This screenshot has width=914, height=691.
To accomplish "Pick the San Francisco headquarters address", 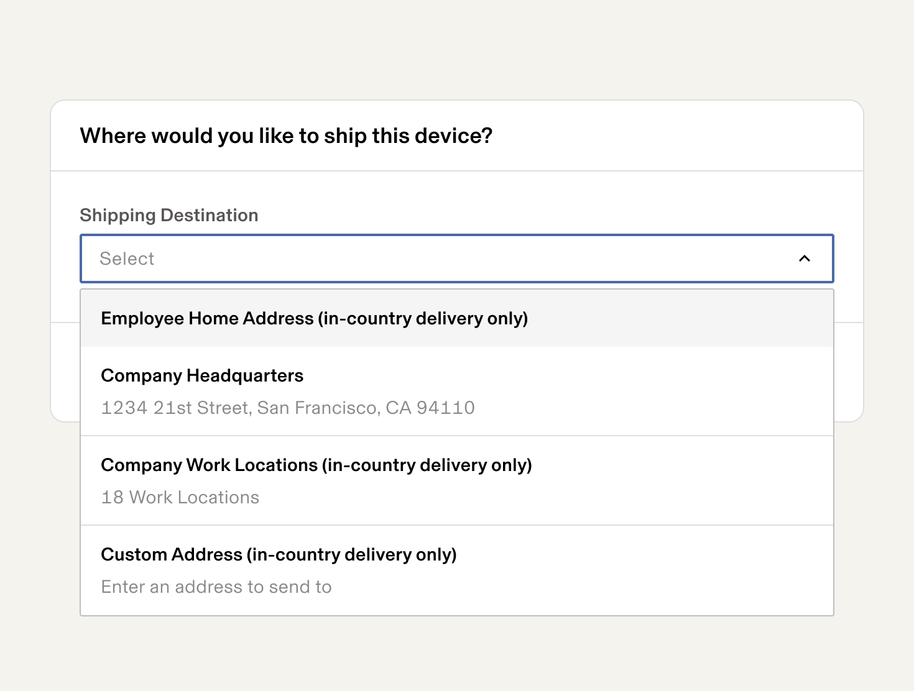I will click(x=288, y=408).
